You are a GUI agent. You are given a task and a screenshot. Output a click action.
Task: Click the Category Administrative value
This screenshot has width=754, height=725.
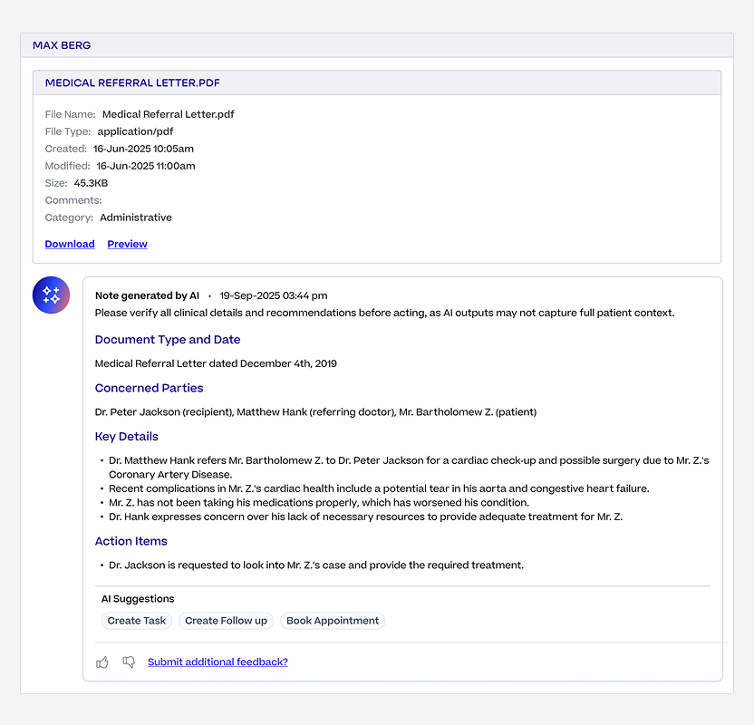coord(136,217)
